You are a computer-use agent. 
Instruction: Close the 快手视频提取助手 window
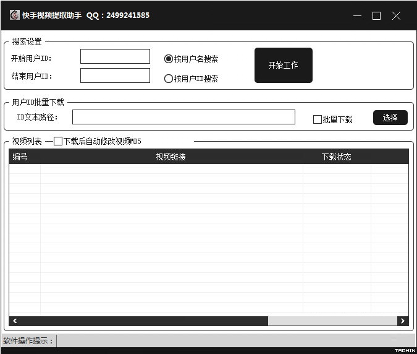pyautogui.click(x=396, y=15)
